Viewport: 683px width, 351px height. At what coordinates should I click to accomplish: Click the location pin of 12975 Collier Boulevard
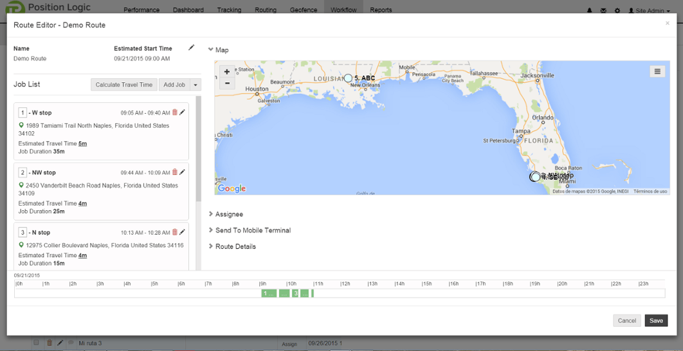[21, 245]
